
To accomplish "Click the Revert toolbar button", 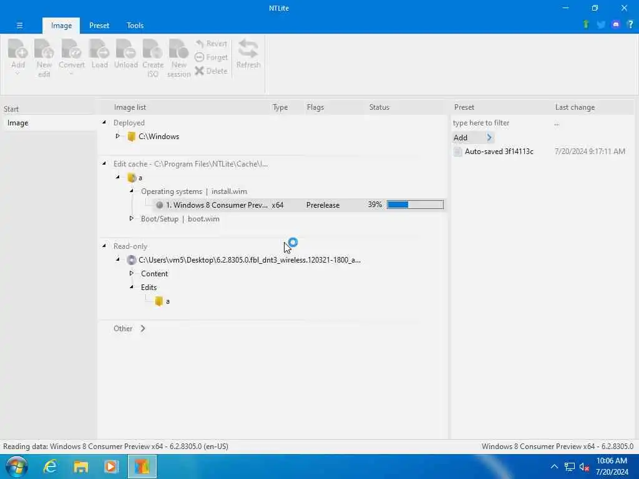I will tap(211, 44).
